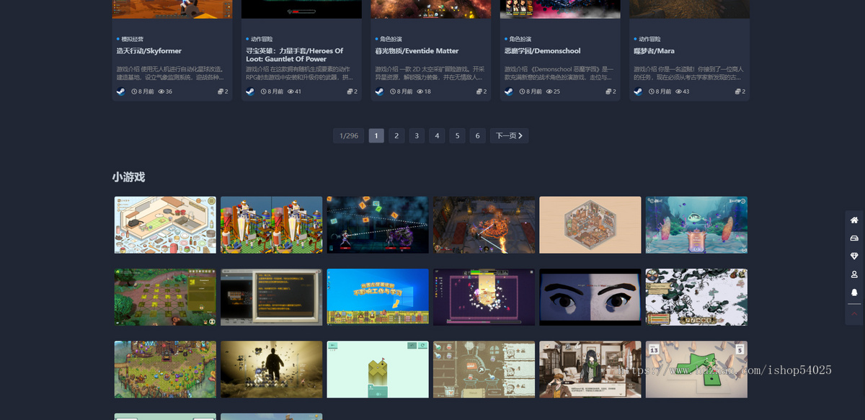Open the disk drive icon in the sidebar
The image size is (865, 420).
pos(854,238)
